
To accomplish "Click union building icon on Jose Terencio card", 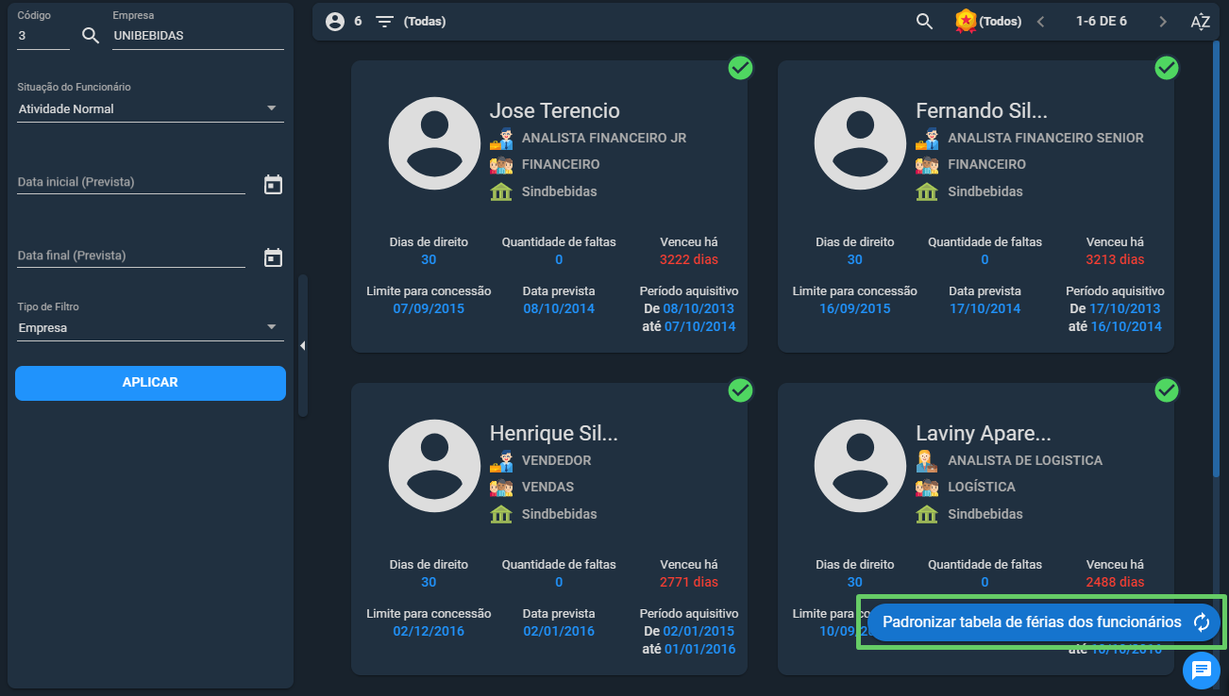I will pyautogui.click(x=501, y=192).
